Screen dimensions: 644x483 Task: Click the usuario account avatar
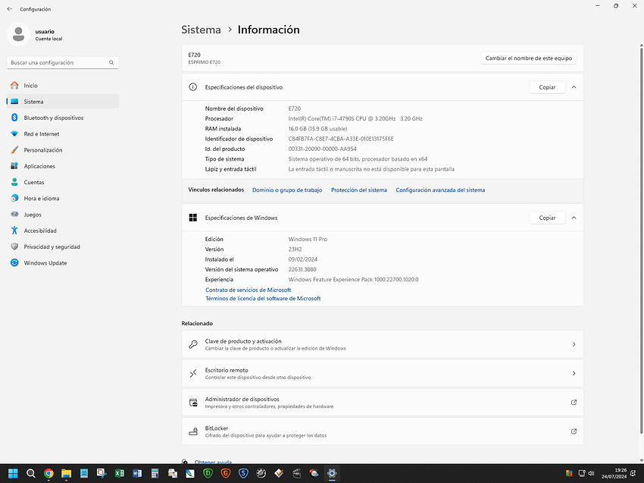18,34
